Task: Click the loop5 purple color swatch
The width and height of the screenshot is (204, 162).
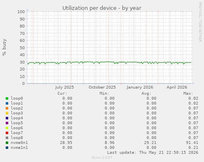Action: (x=7, y=123)
